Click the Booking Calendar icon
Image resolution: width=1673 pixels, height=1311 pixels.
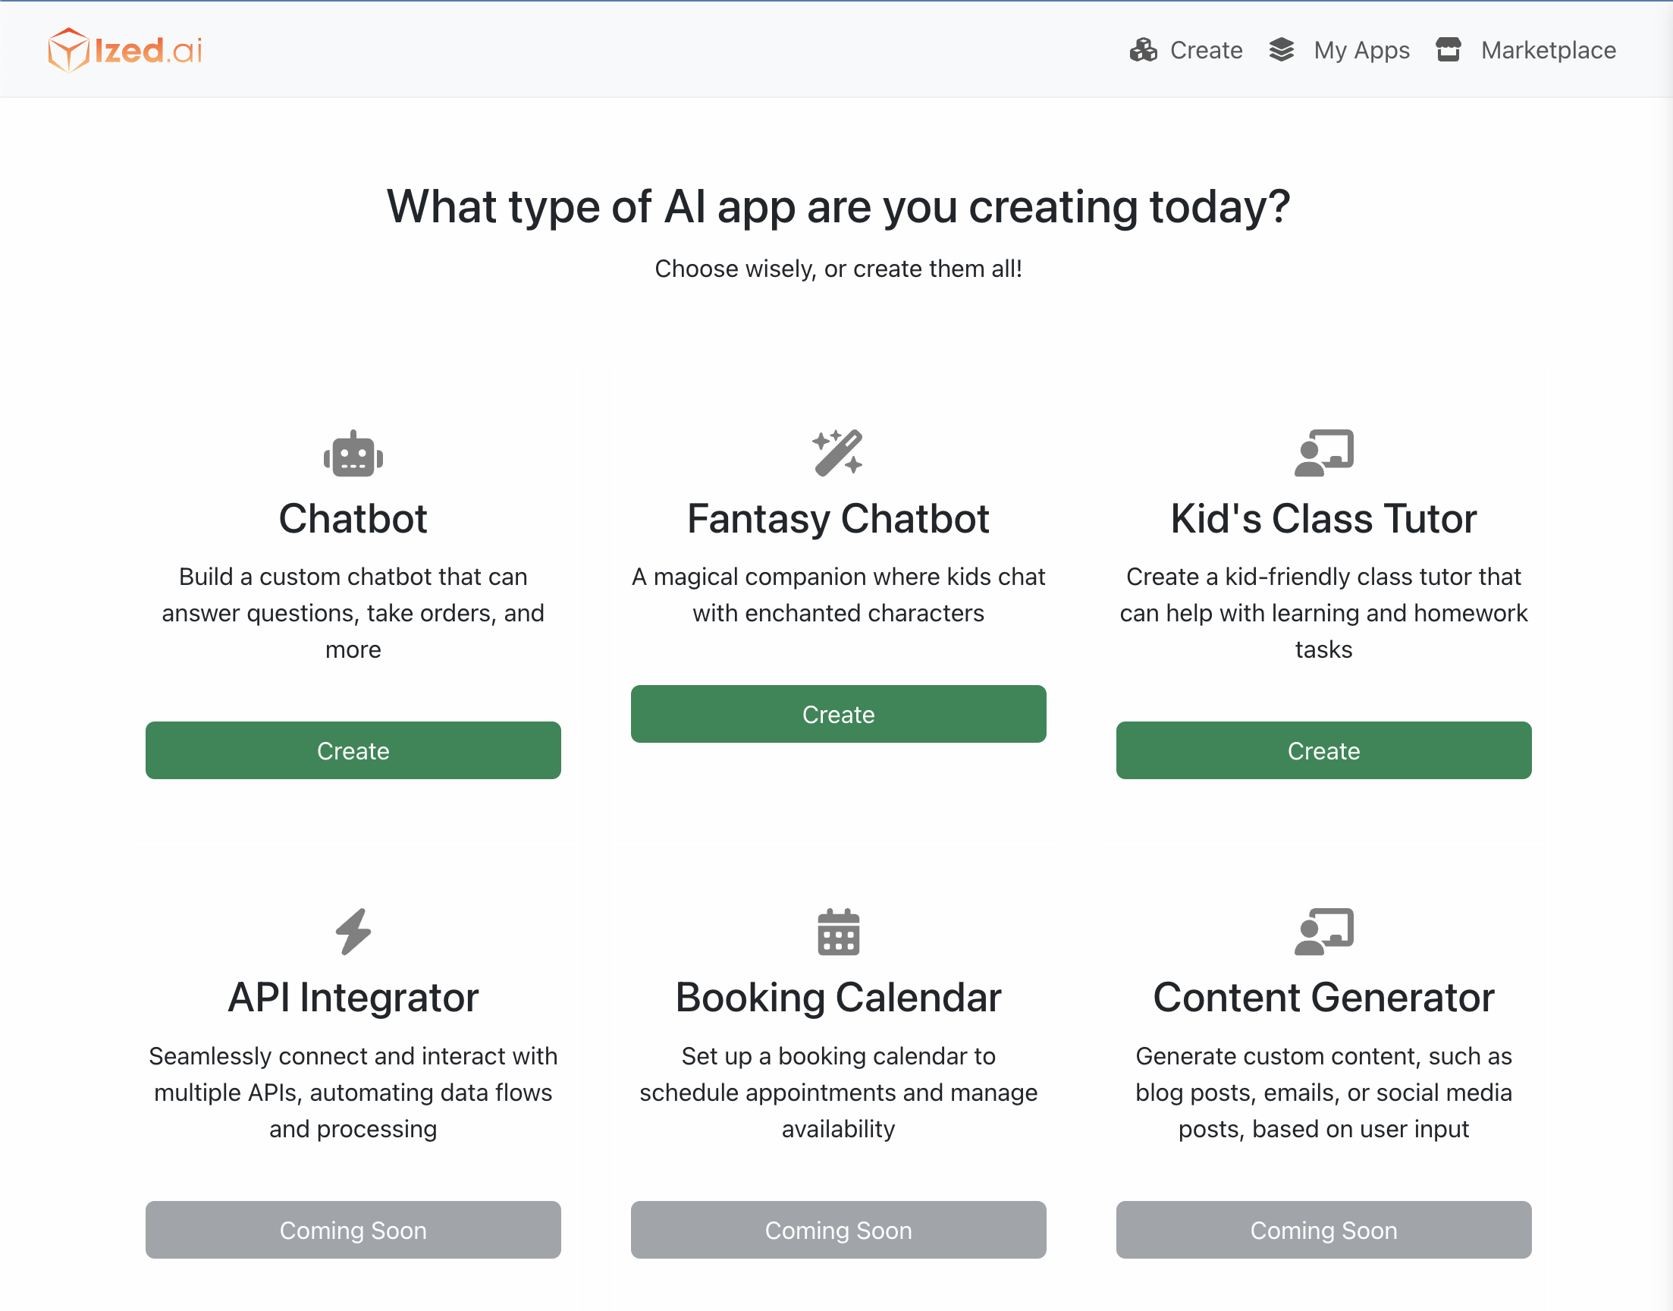pos(838,932)
